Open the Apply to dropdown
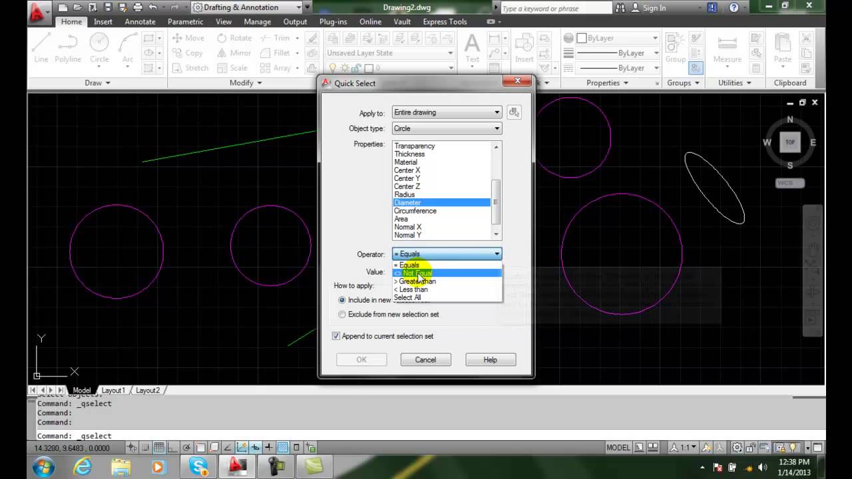 [x=447, y=112]
